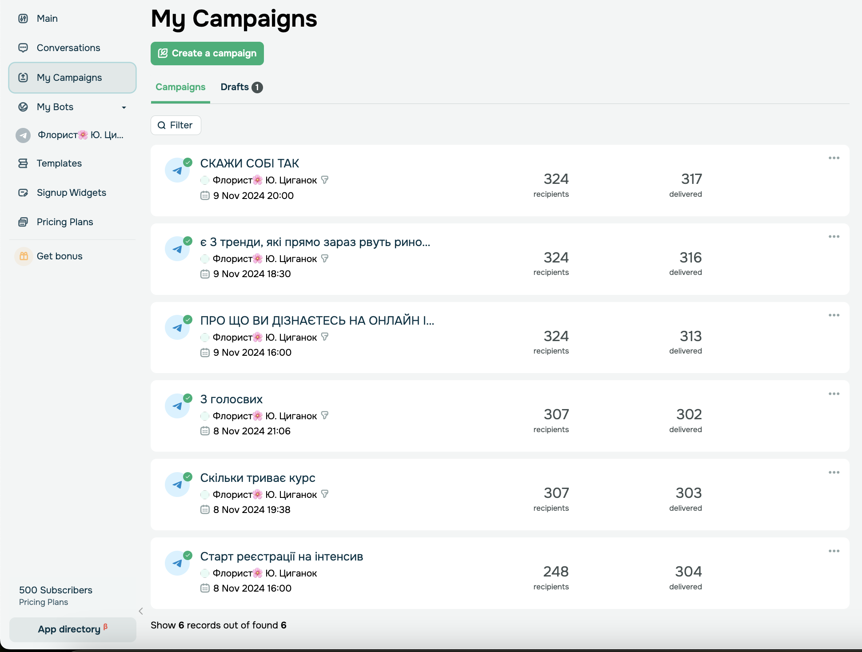Expand the My Bots dropdown arrow

click(124, 107)
